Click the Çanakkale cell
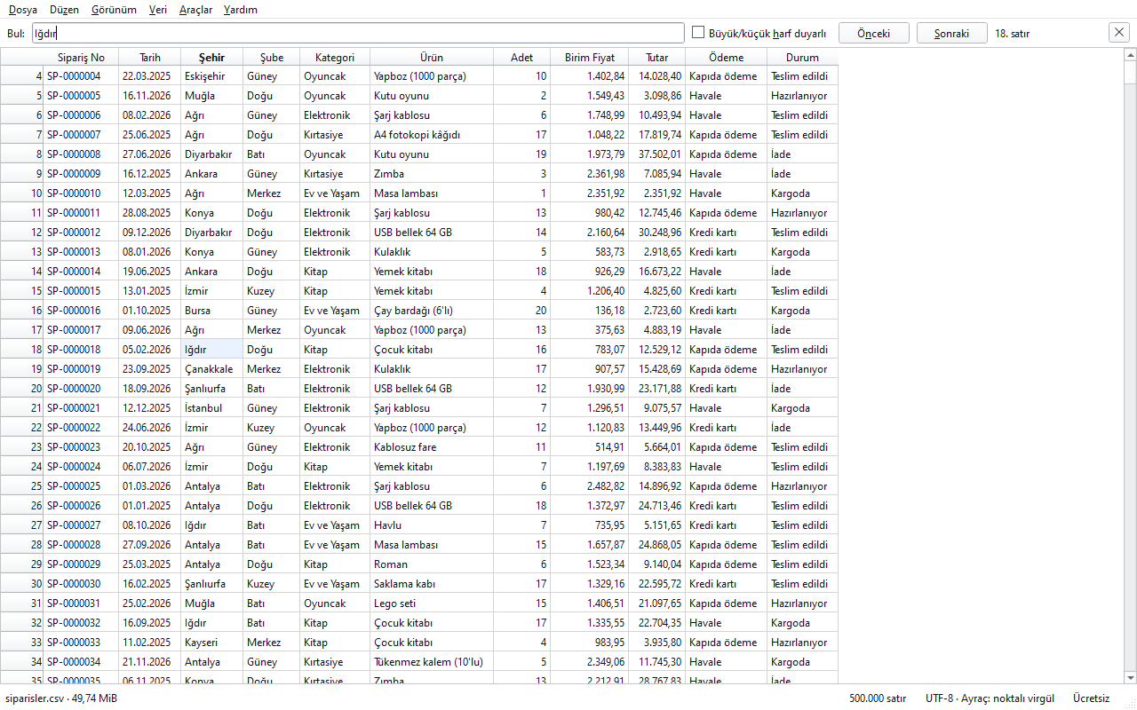Image resolution: width=1137 pixels, height=710 pixels. (x=212, y=369)
